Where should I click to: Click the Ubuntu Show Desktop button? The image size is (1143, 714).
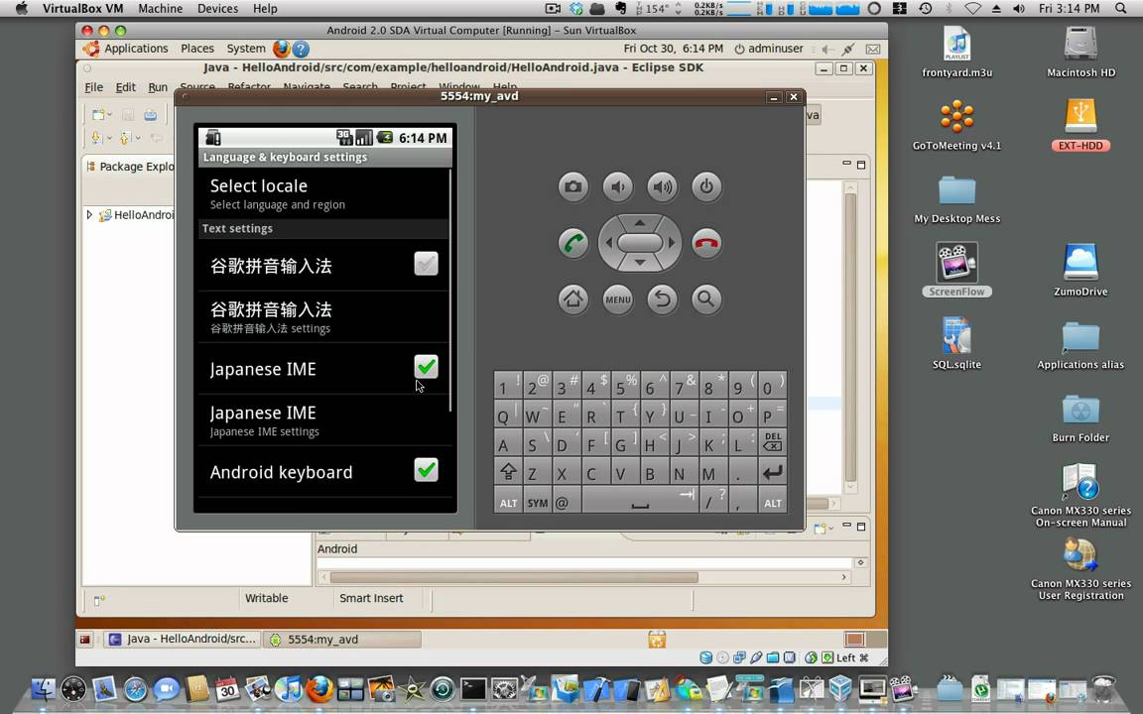85,639
